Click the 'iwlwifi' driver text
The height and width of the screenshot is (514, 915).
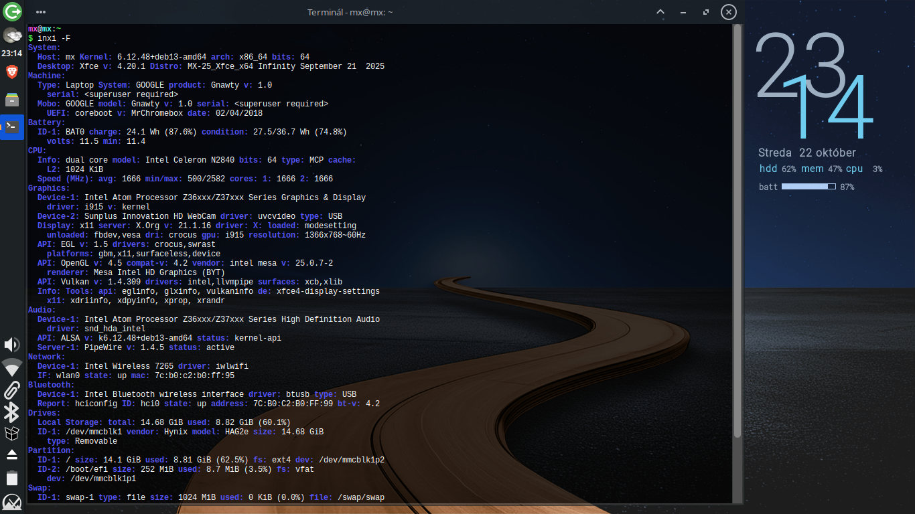click(x=232, y=366)
